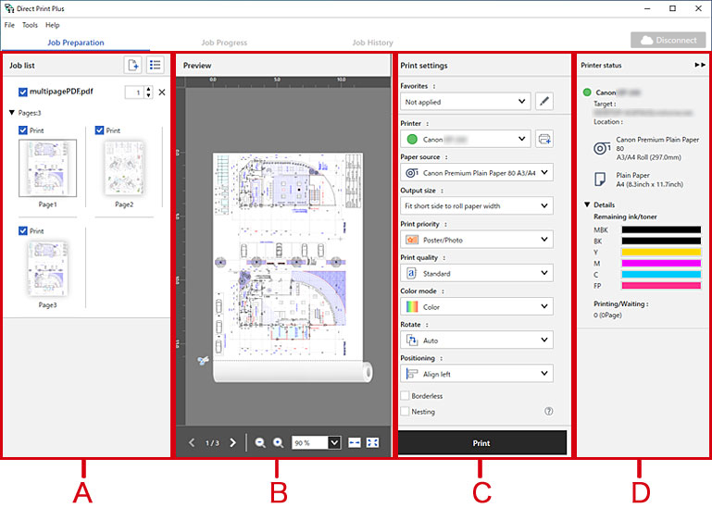The width and height of the screenshot is (712, 508).
Task: Click the pencil icon to edit favorites
Action: [543, 102]
